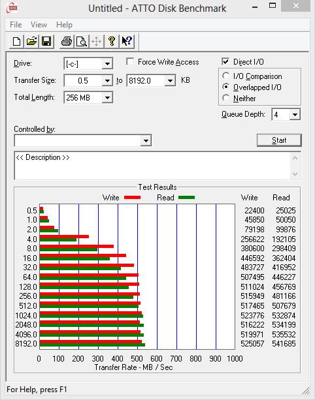Click Description scrollbar down arrow

[x=295, y=174]
